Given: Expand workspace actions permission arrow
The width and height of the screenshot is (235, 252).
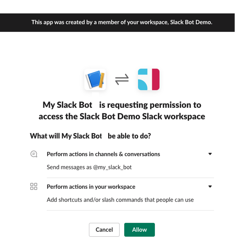Looking at the screenshot, I should coord(210,187).
